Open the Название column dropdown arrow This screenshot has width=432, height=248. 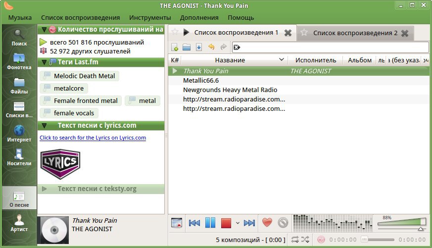tap(281, 59)
